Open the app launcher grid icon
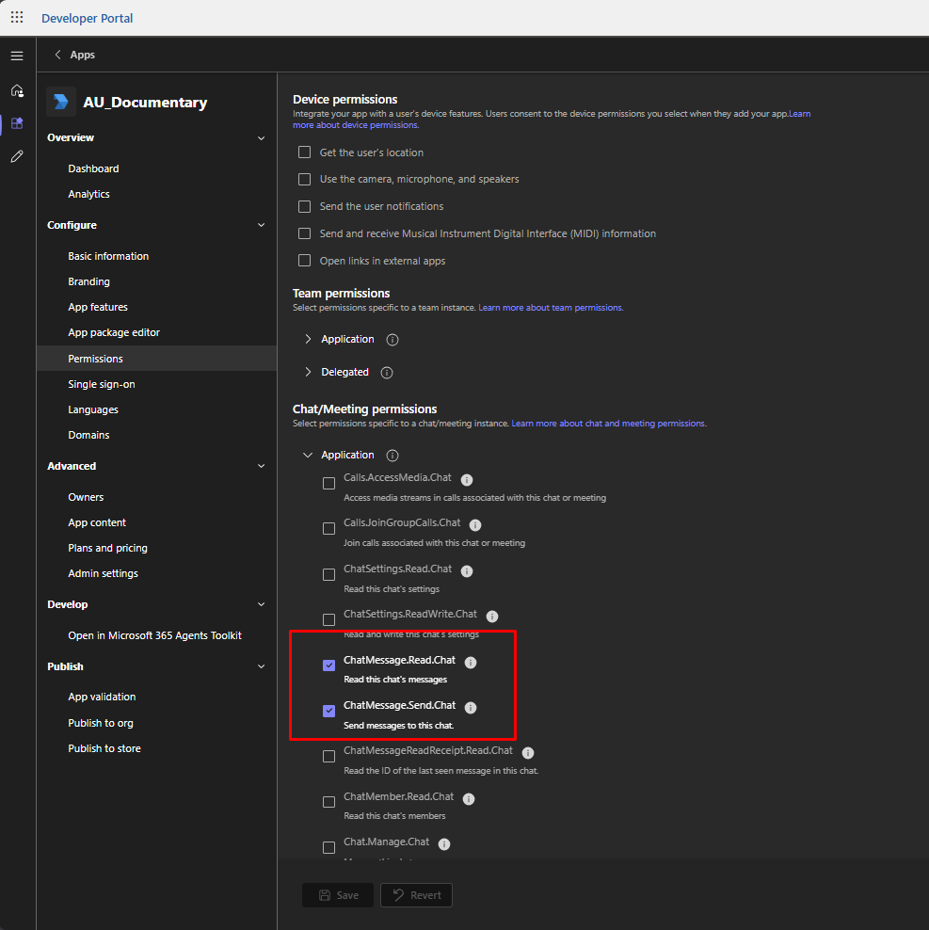 [x=17, y=18]
